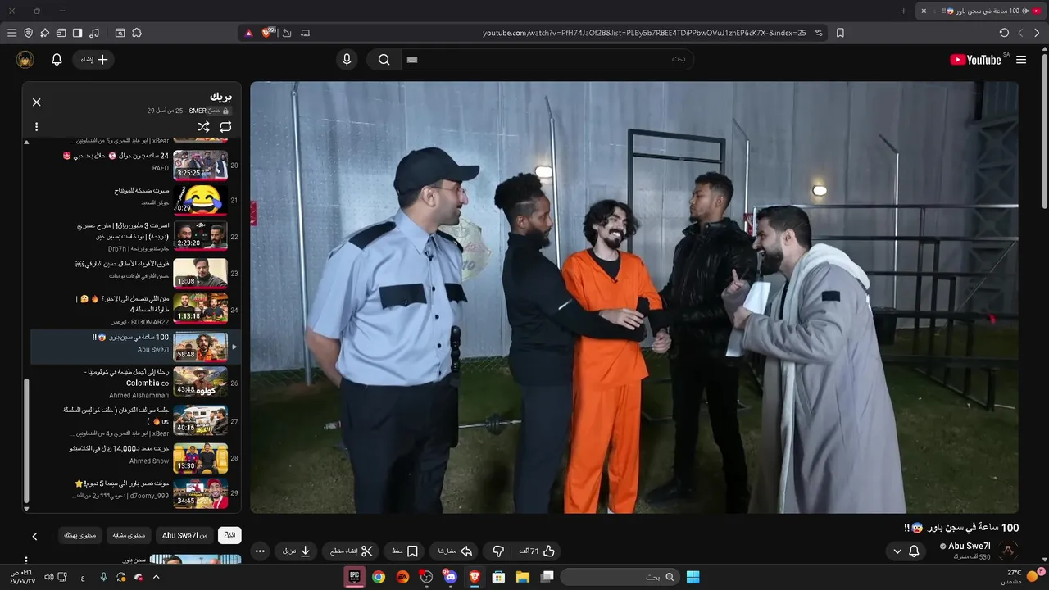
Task: Click the حفظ save button
Action: tap(404, 551)
